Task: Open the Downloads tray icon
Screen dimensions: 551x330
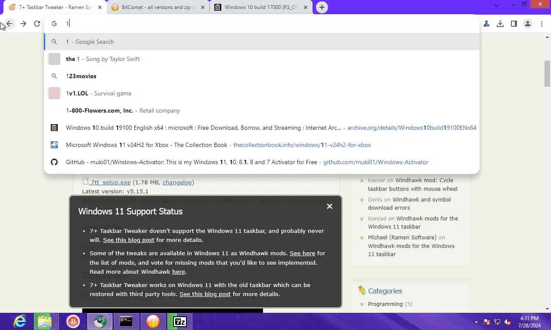Action: point(500,24)
